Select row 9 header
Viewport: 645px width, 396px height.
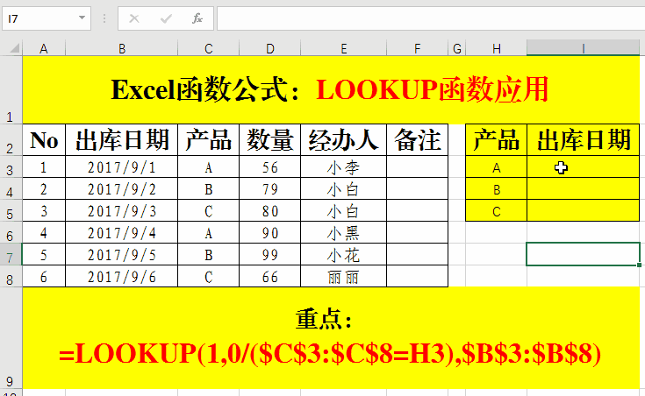tap(11, 337)
